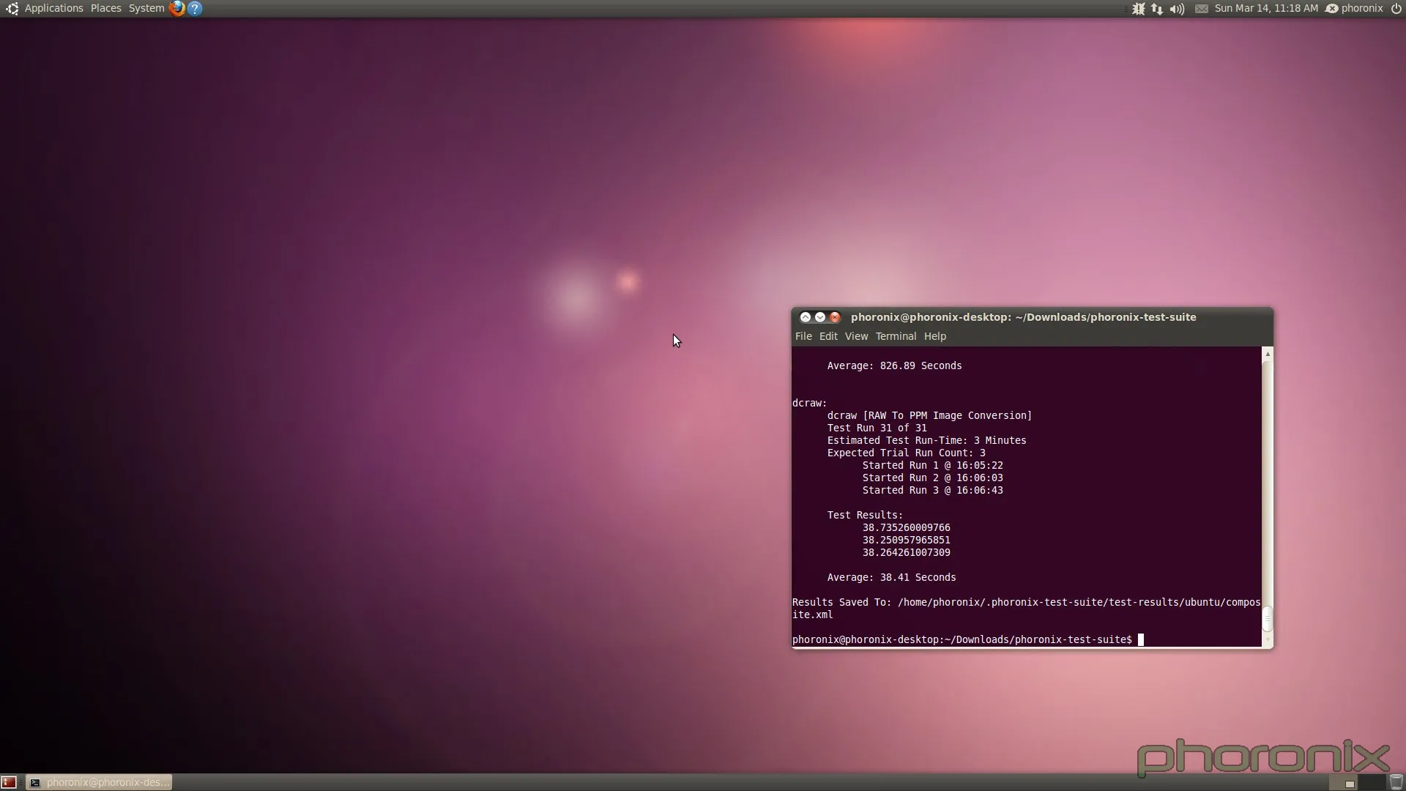Switch to first workspace in switcher
Image resolution: width=1406 pixels, height=791 pixels.
pyautogui.click(x=1343, y=782)
